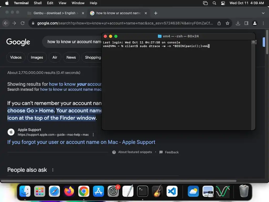Screen dimensions: 269x202
Task: Open the Apple menu
Action: point(7,3)
